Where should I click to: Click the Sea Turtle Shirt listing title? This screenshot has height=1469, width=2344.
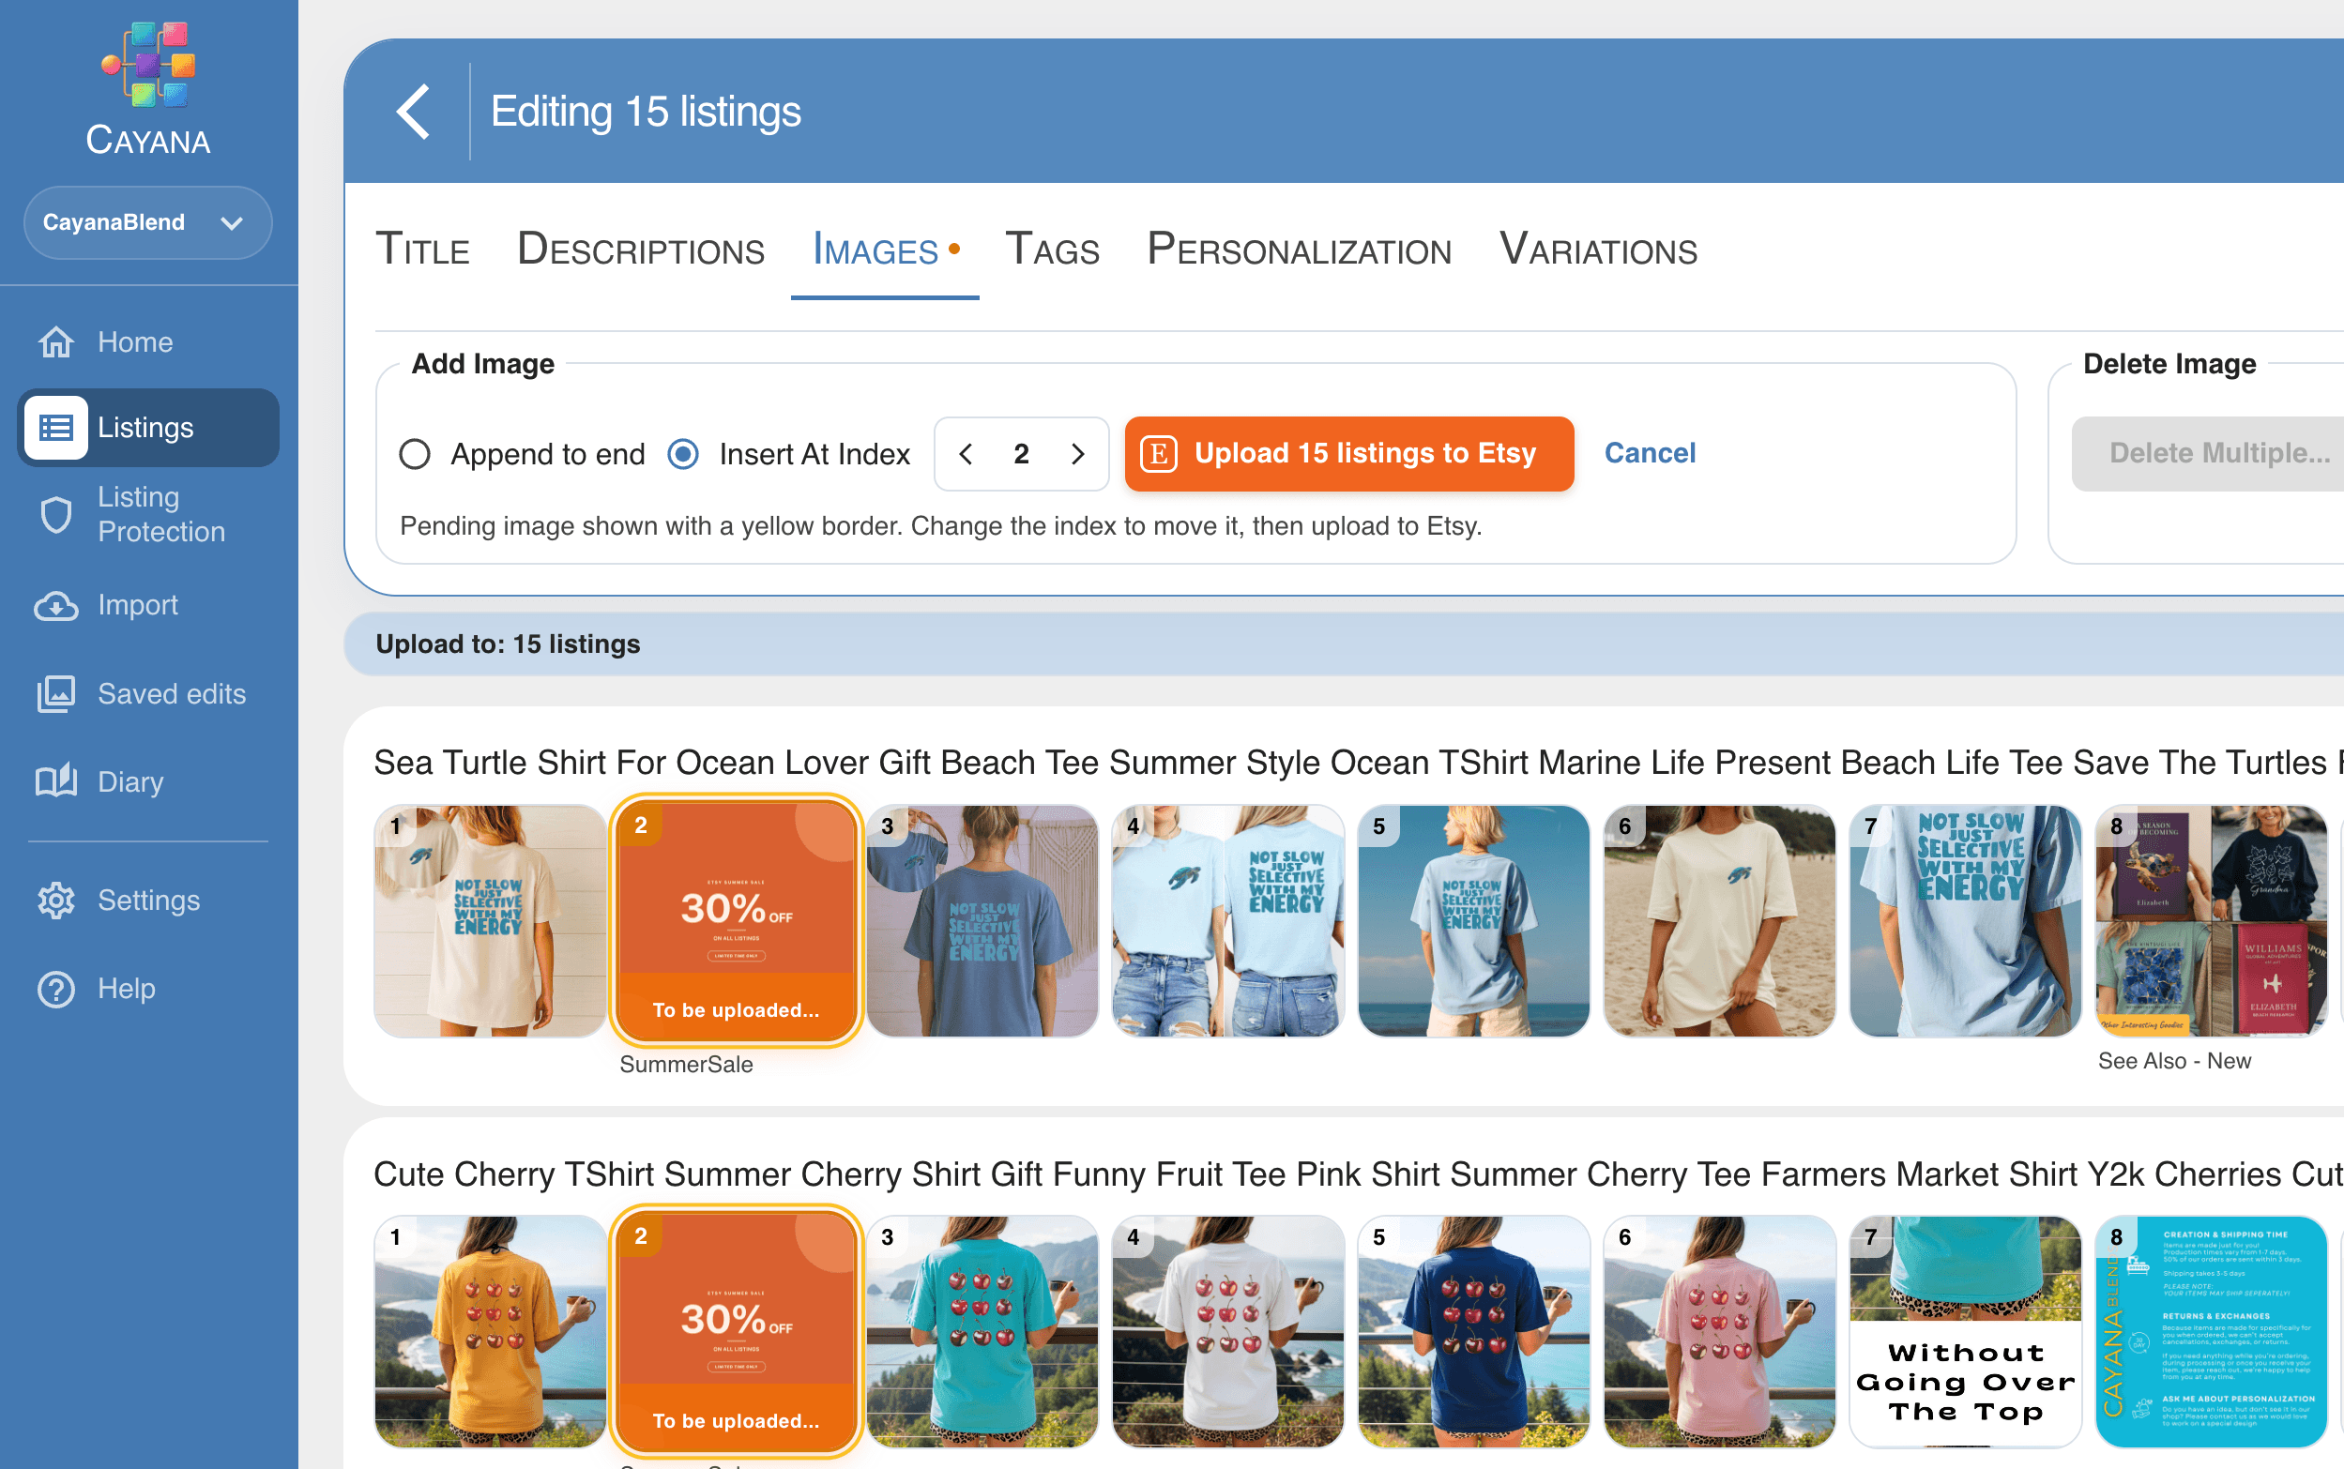[x=1359, y=763]
